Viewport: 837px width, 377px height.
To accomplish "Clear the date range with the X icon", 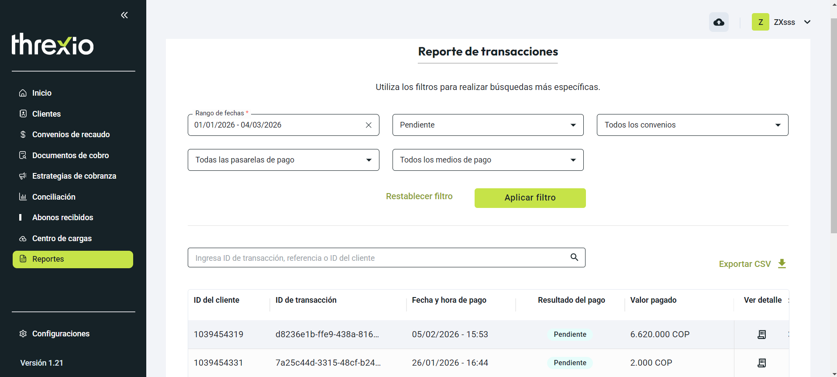I will (369, 125).
